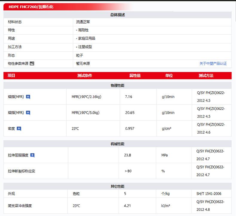Collapse the 物理性能 section header
The image size is (236, 216).
pos(117,85)
